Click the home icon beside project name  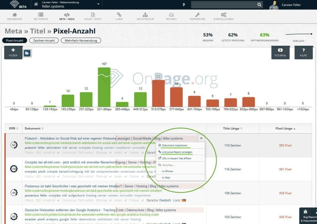(x=36, y=4)
